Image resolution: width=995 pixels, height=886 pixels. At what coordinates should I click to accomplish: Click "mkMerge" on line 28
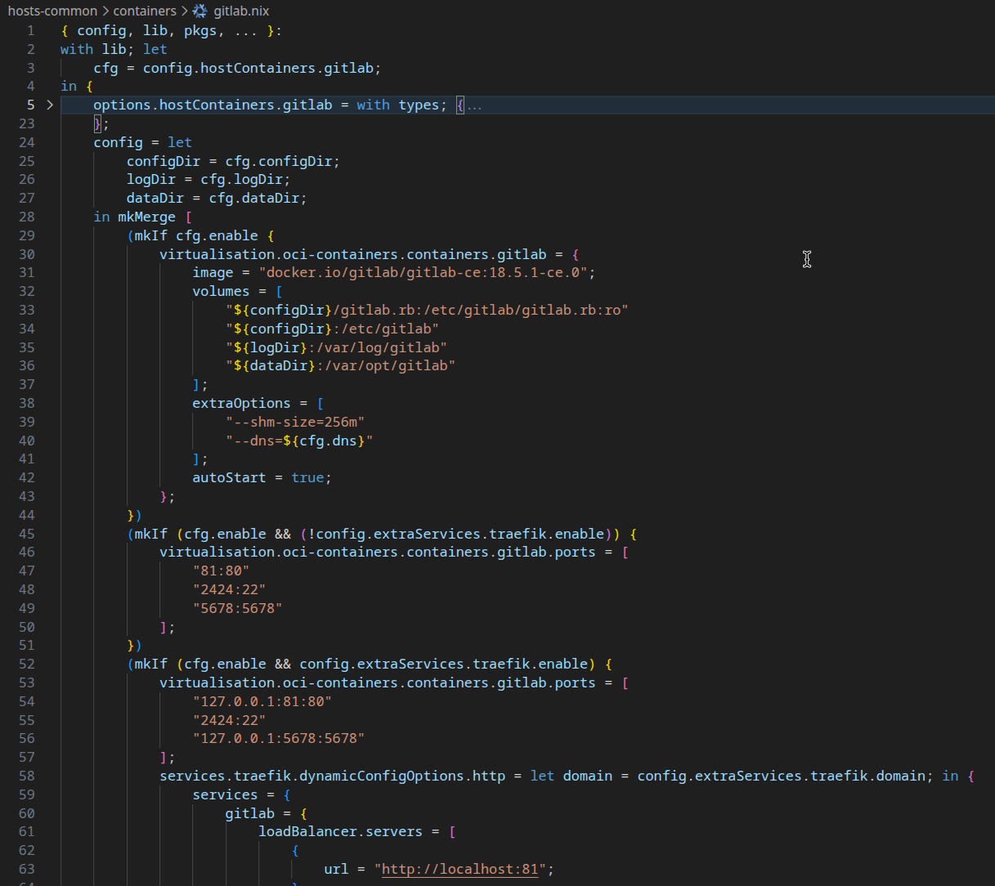tap(146, 217)
